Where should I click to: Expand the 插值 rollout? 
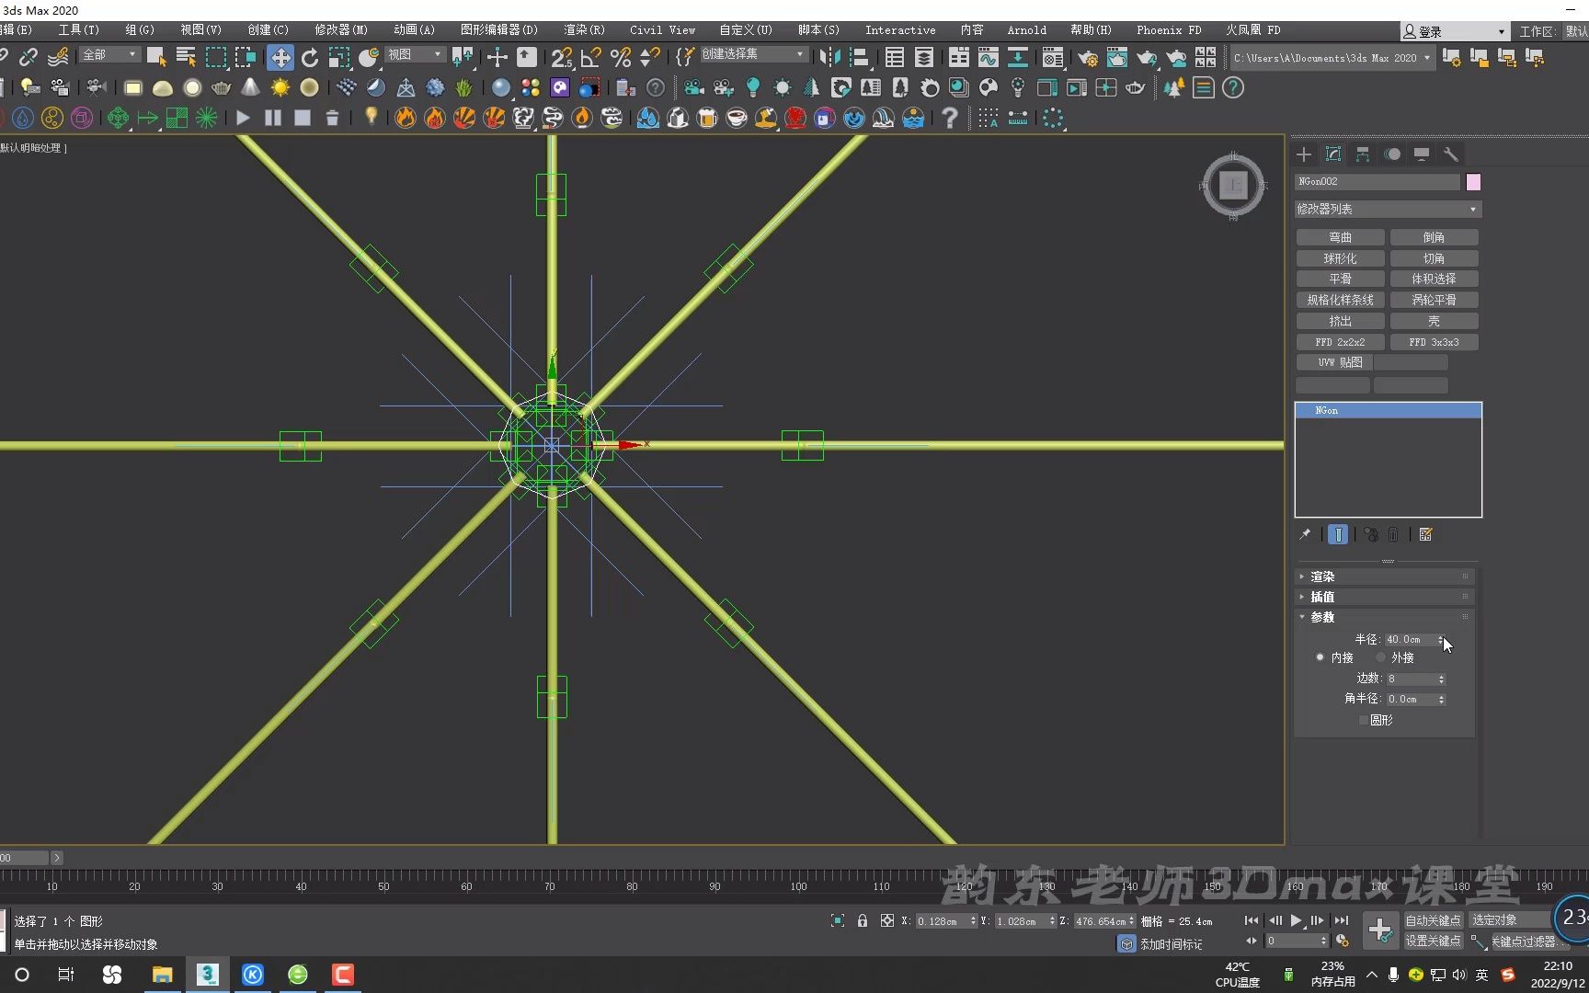1321,597
